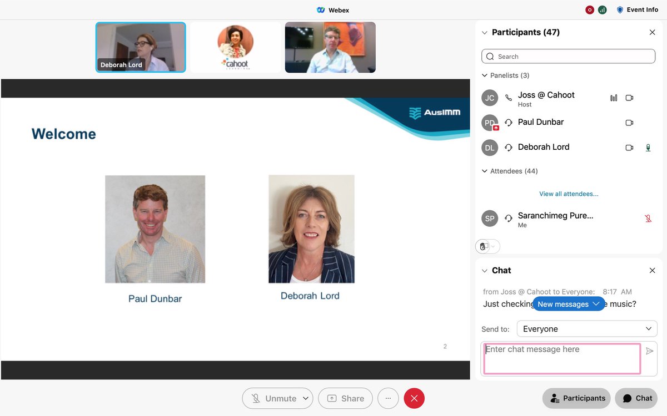Open audio options arrow beside Unmute
The width and height of the screenshot is (667, 416).
306,398
